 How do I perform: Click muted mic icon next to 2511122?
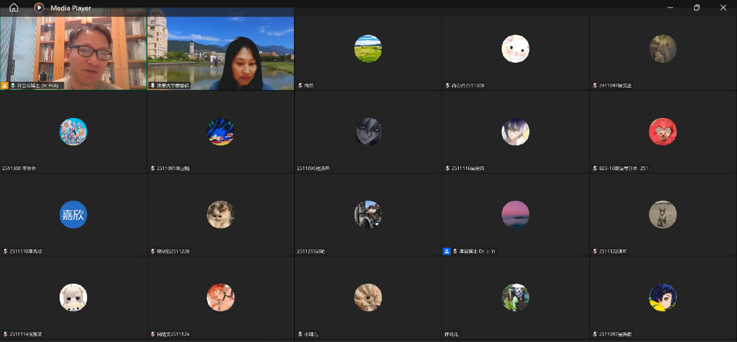pyautogui.click(x=595, y=251)
